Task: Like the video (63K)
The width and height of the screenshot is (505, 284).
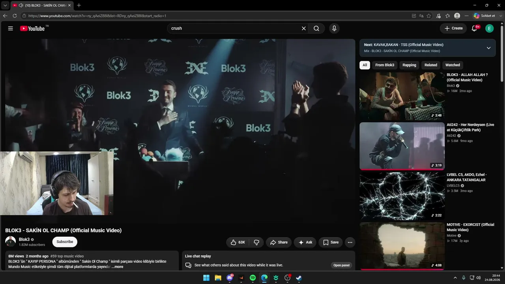Action: [x=238, y=242]
